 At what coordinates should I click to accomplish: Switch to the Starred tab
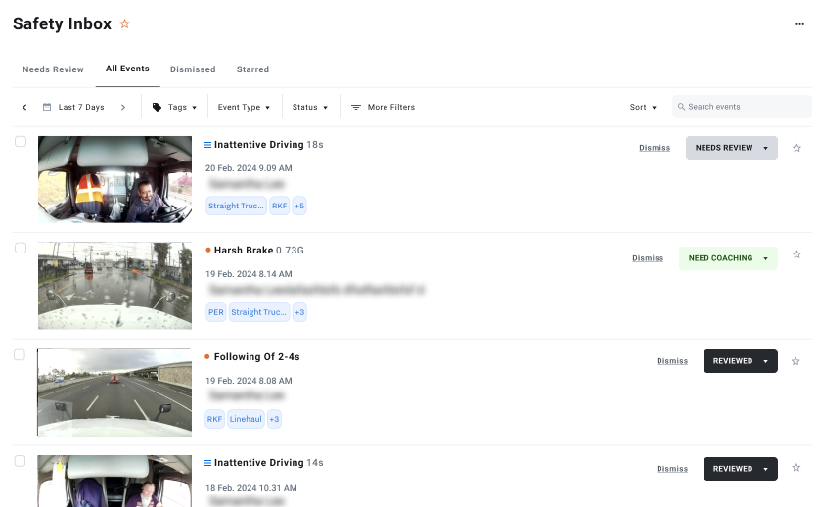click(253, 69)
